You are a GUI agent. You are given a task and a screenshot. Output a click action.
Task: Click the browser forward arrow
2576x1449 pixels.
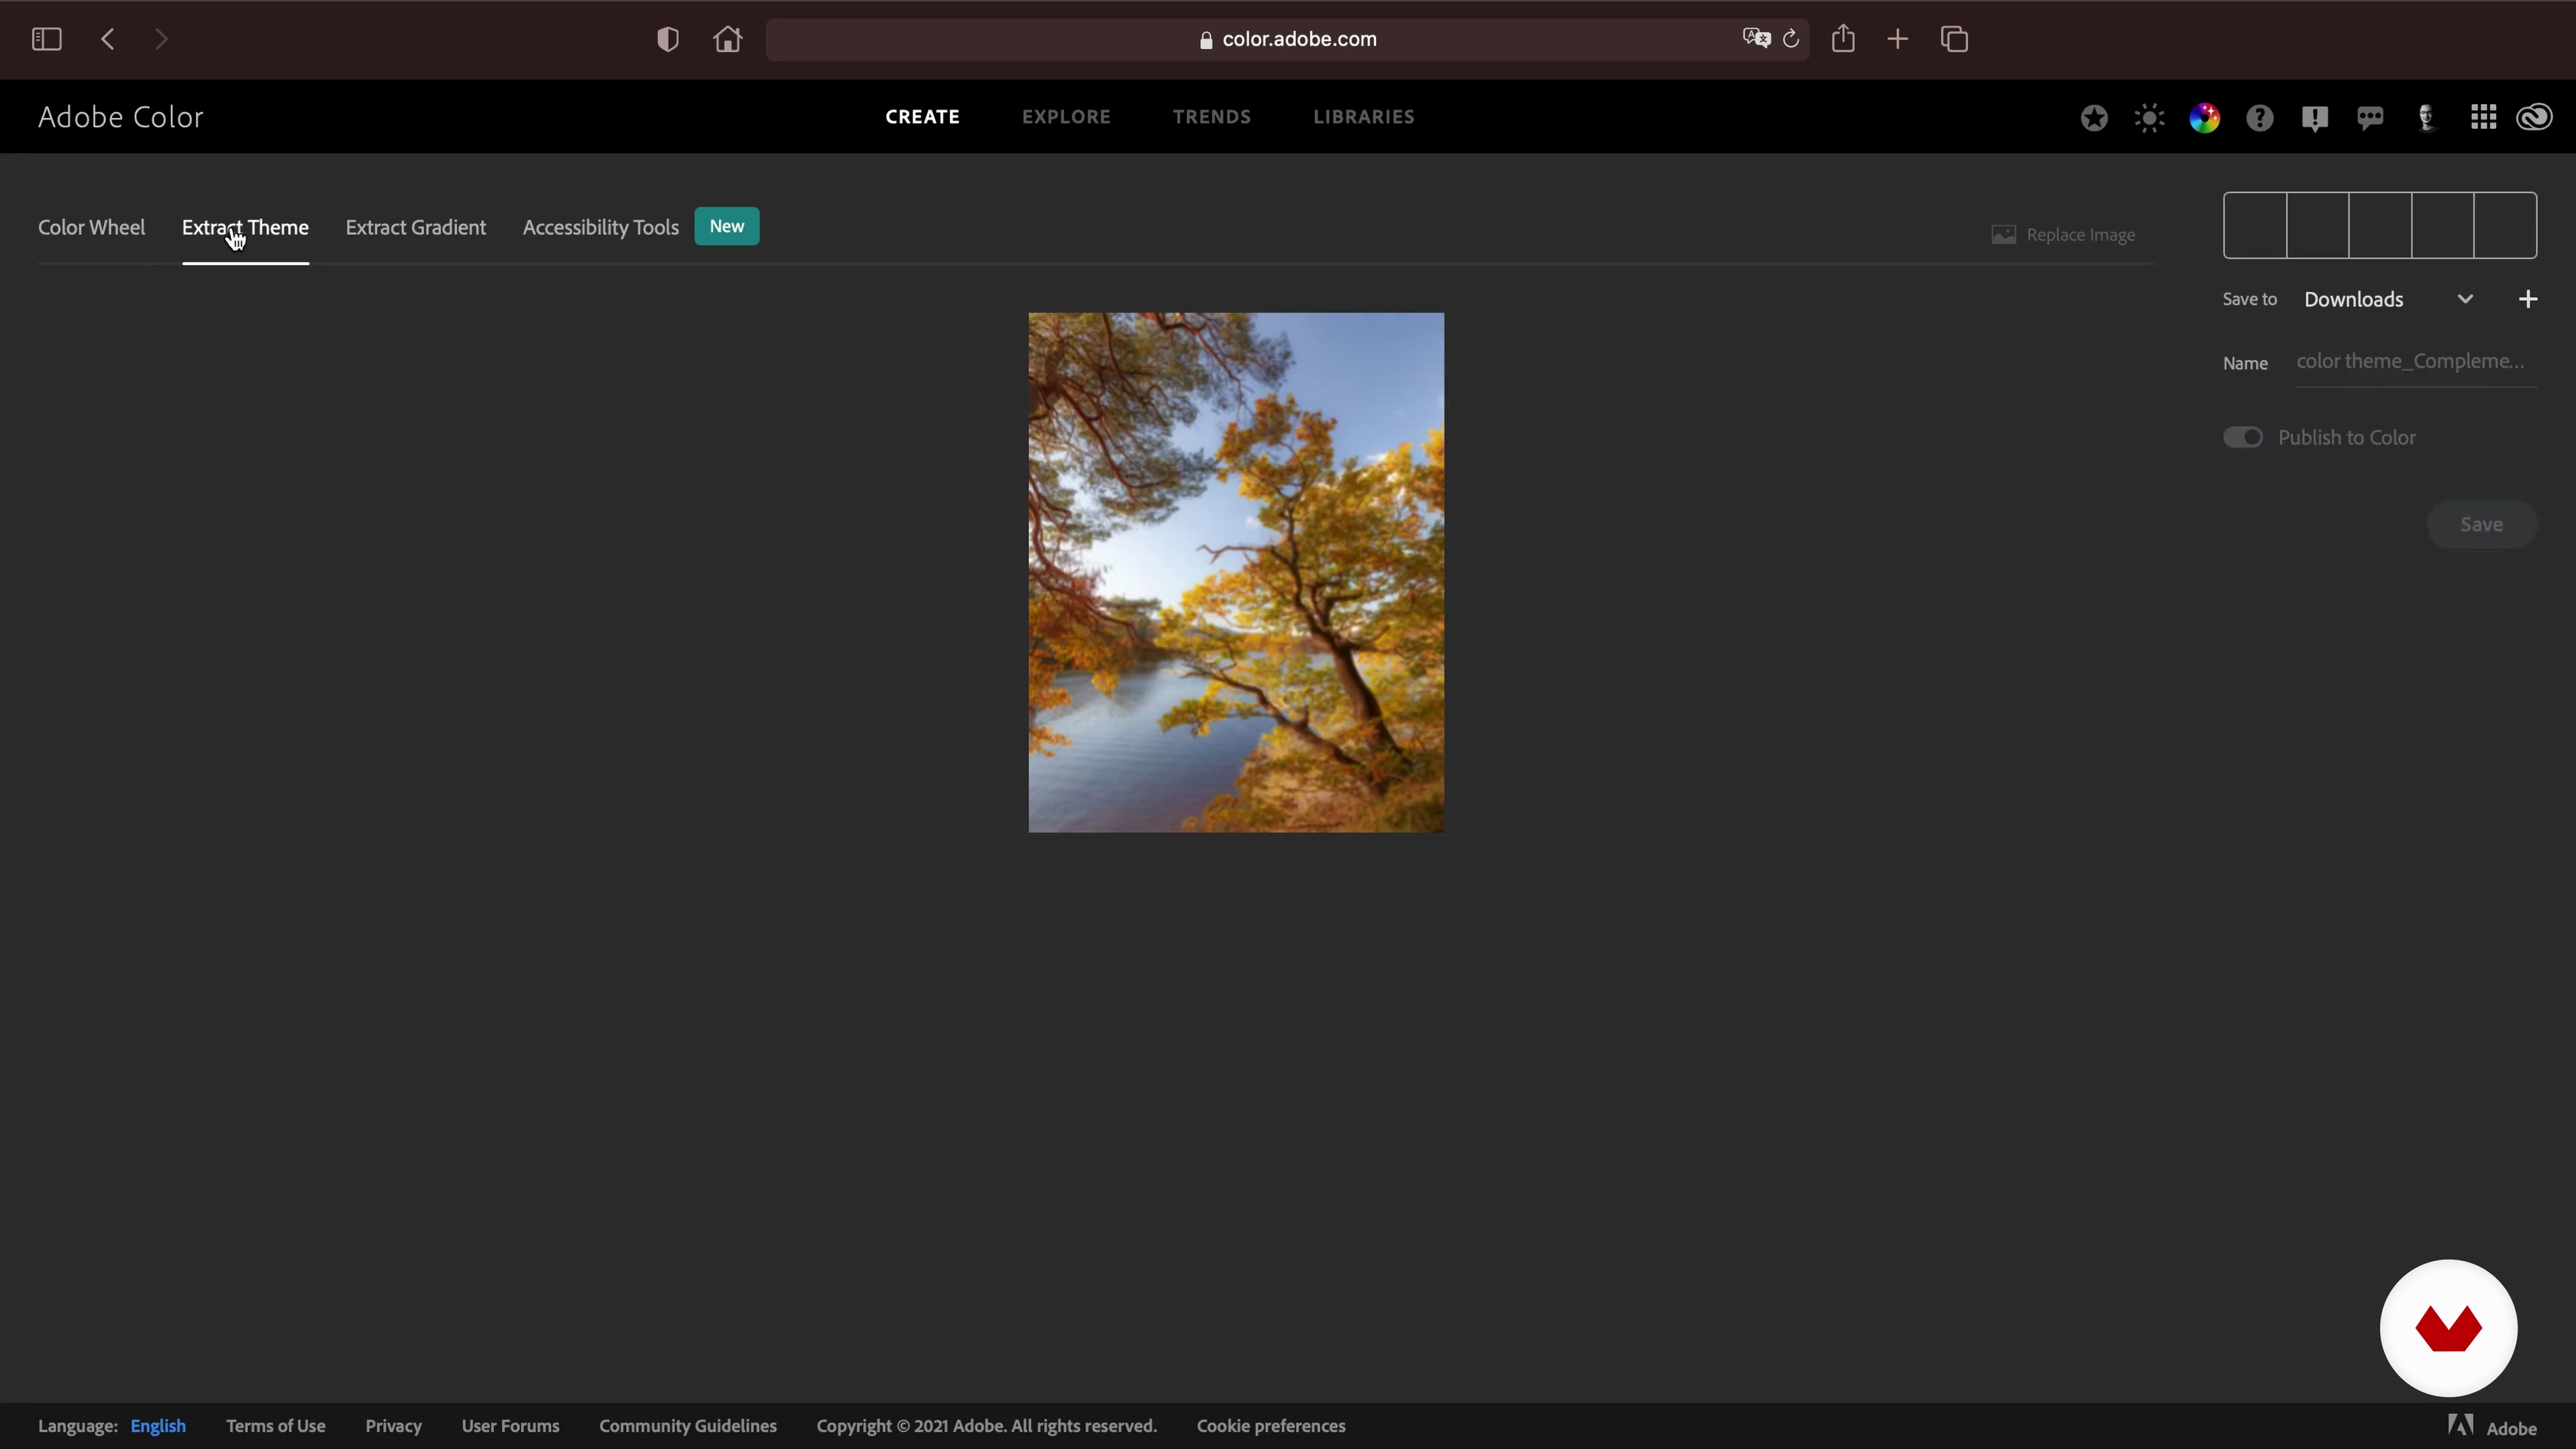[161, 39]
